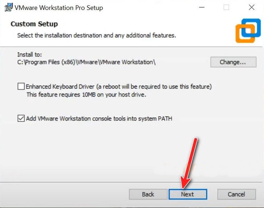The width and height of the screenshot is (264, 208).
Task: Cancel the VMware installation
Action: pyautogui.click(x=236, y=194)
